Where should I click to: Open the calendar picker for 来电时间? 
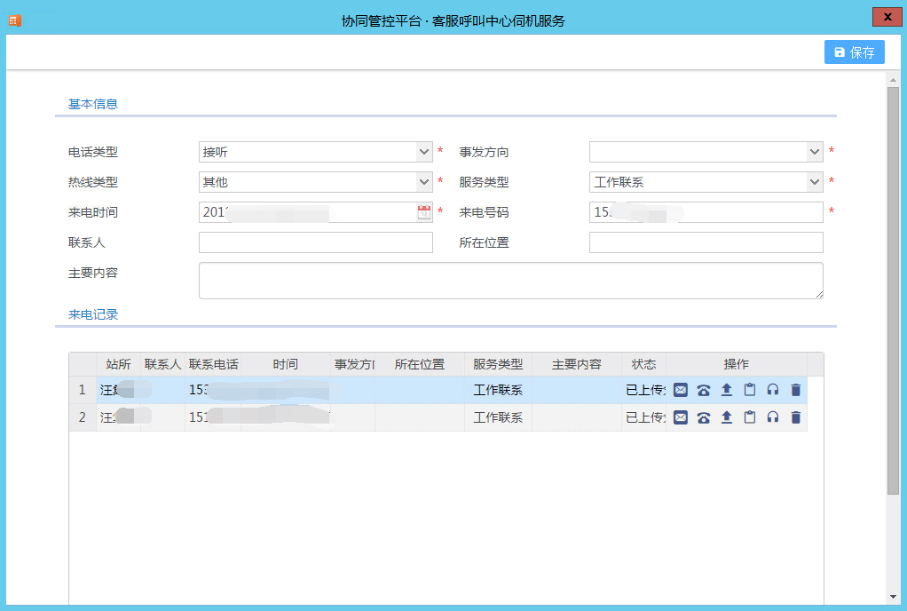(x=424, y=212)
